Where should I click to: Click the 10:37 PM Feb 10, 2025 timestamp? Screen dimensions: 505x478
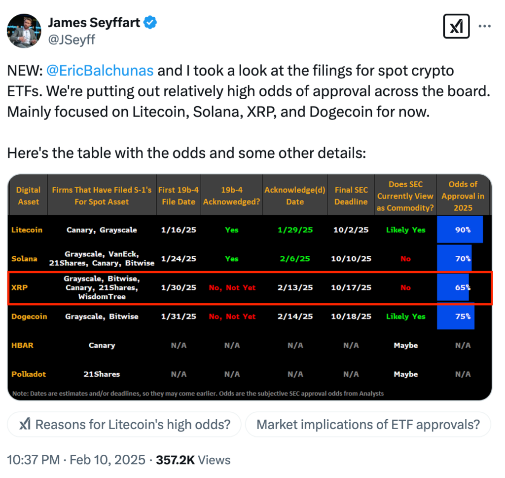(76, 460)
